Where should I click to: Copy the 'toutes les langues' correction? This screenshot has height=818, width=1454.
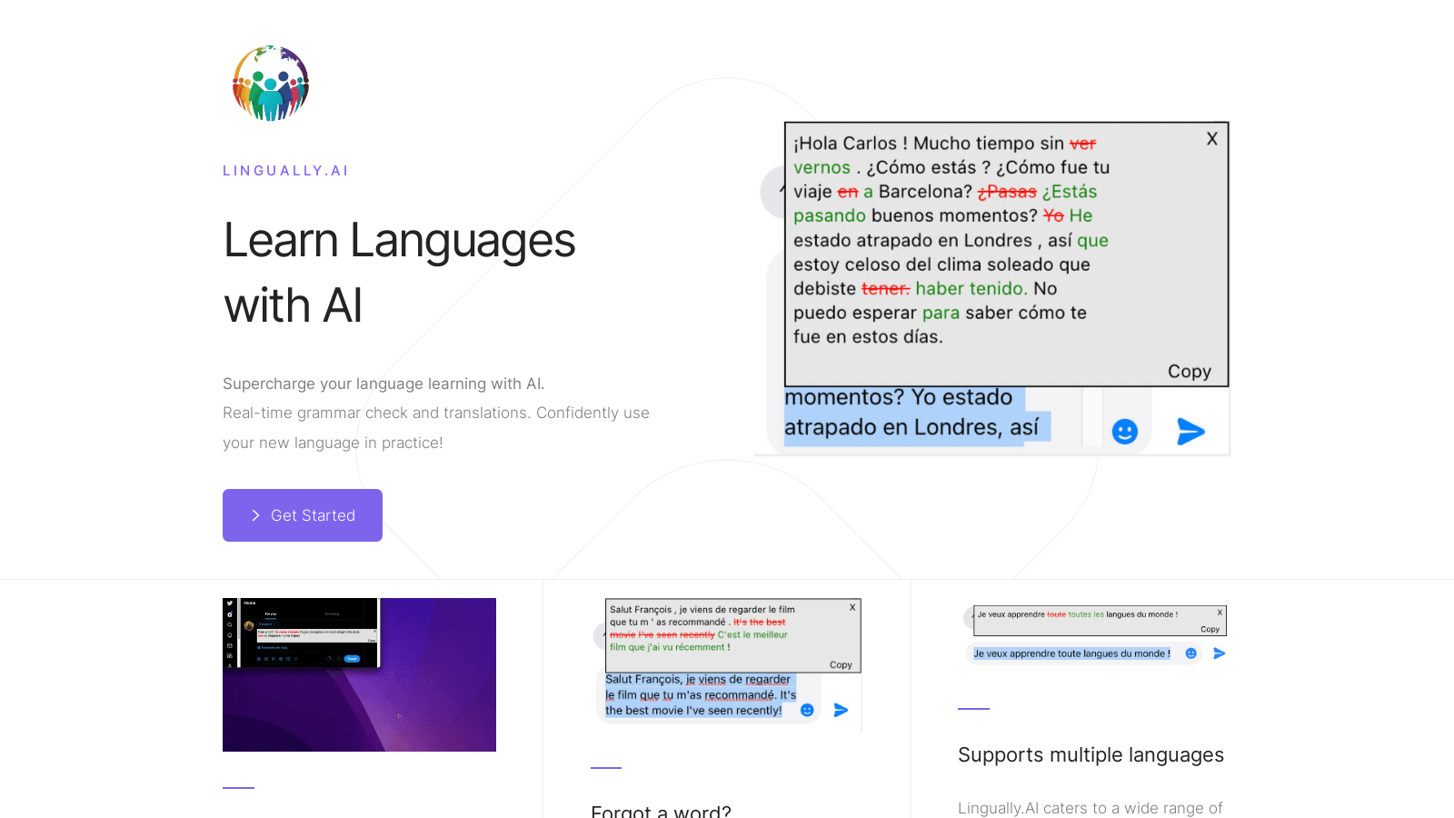click(x=1210, y=629)
